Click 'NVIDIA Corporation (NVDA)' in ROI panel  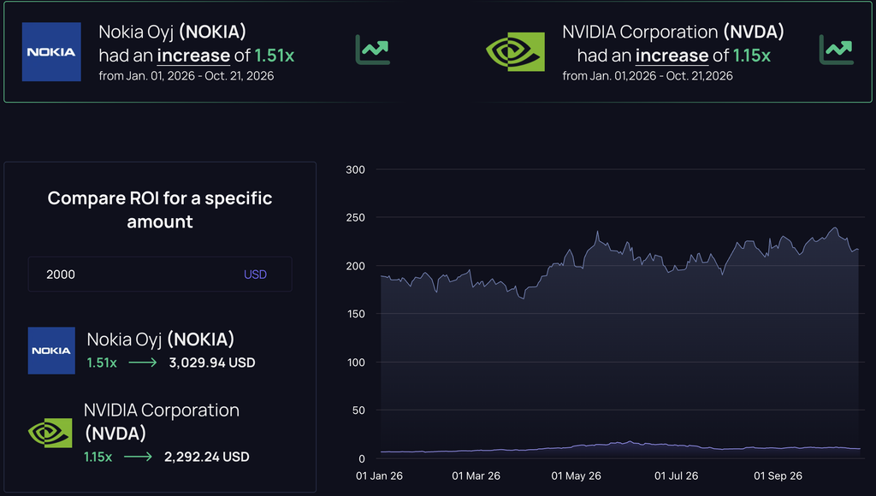click(x=162, y=422)
